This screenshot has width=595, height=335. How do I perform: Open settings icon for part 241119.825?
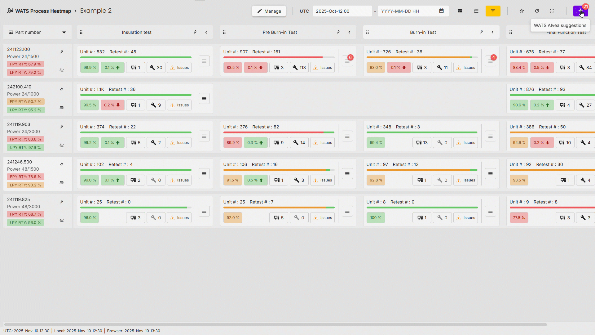(62, 220)
